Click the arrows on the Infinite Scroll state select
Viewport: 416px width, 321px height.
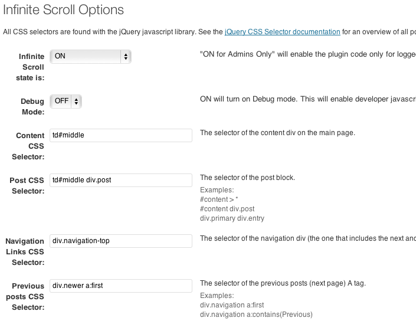coord(126,57)
